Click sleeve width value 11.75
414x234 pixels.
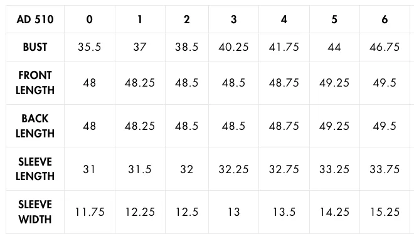click(90, 212)
